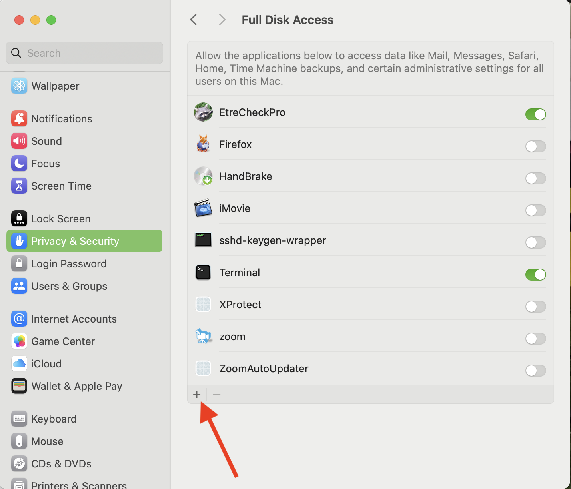The image size is (571, 489).
Task: Click the Privacy & Security hand icon
Action: click(19, 241)
